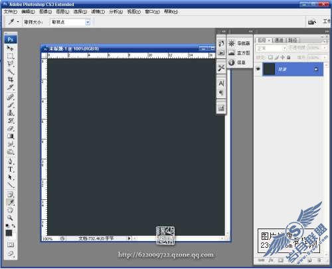Open the Layers panel options menu
Viewport: 332px width, 269px height.
coord(326,41)
